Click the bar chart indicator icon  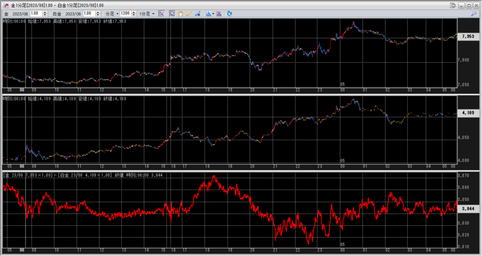208,14
